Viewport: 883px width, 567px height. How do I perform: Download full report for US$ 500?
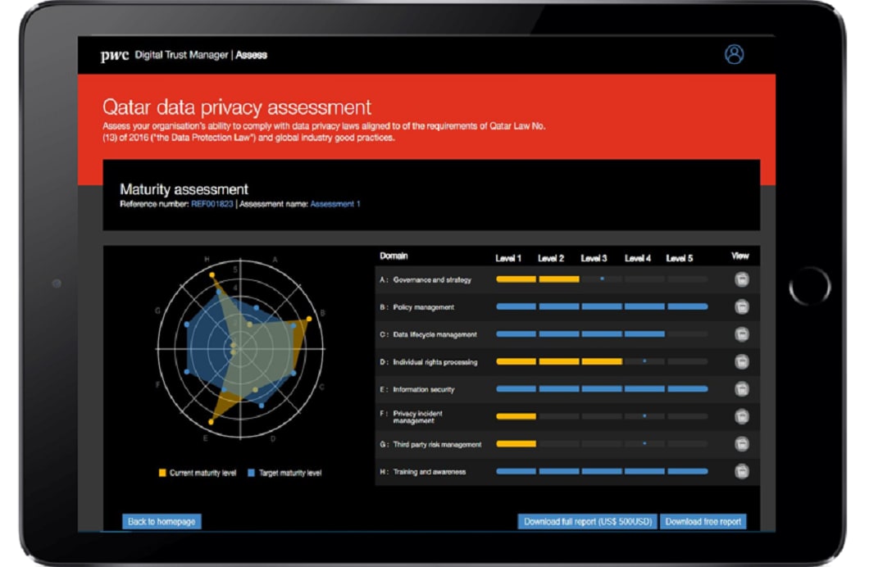(x=586, y=521)
